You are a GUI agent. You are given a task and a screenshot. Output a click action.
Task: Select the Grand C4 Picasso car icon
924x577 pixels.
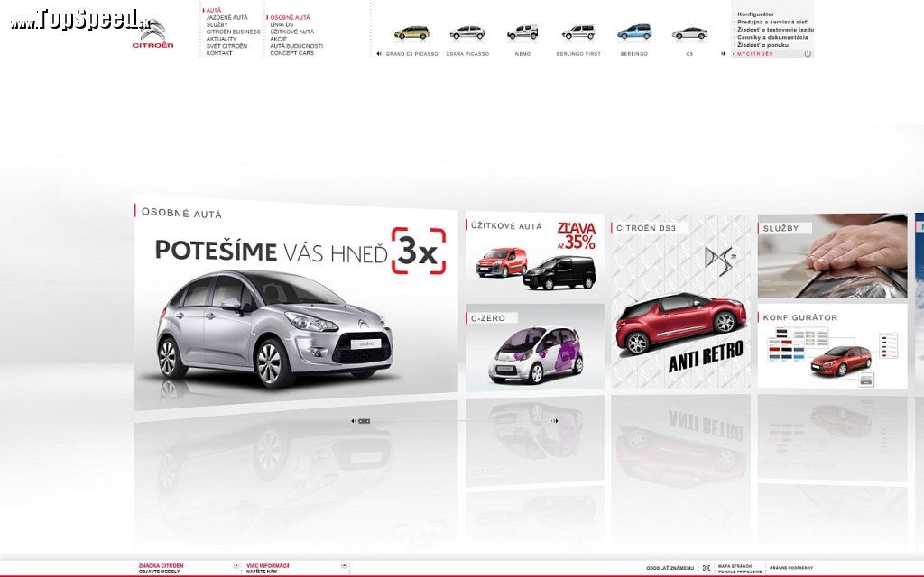(x=411, y=33)
